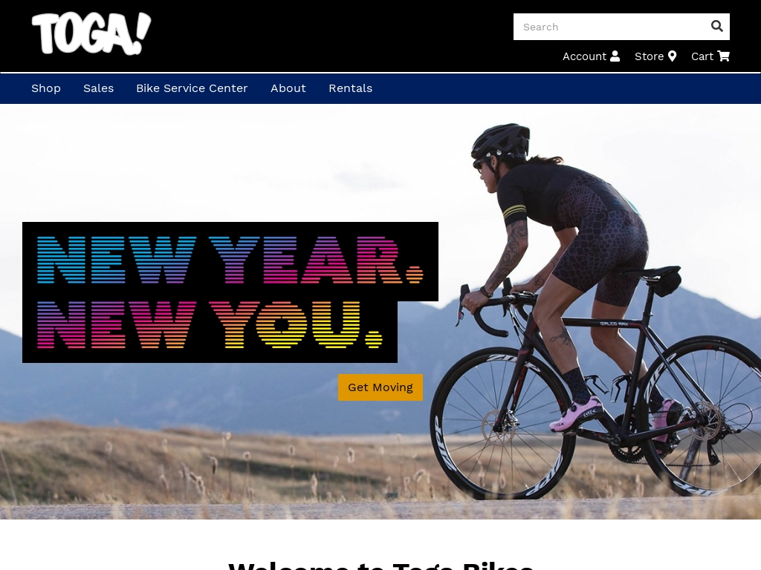
Task: Click the Welcome to Toga Bikes heading
Action: [x=380, y=565]
